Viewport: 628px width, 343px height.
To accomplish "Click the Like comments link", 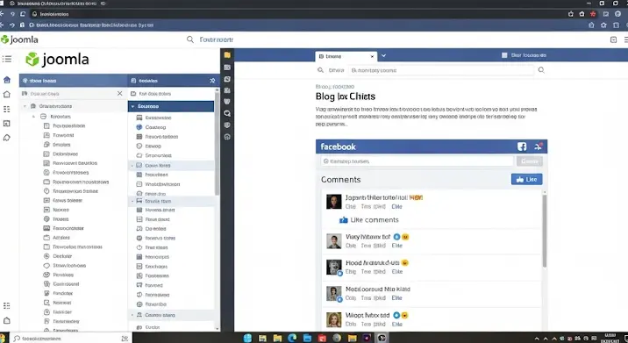I will [x=374, y=220].
